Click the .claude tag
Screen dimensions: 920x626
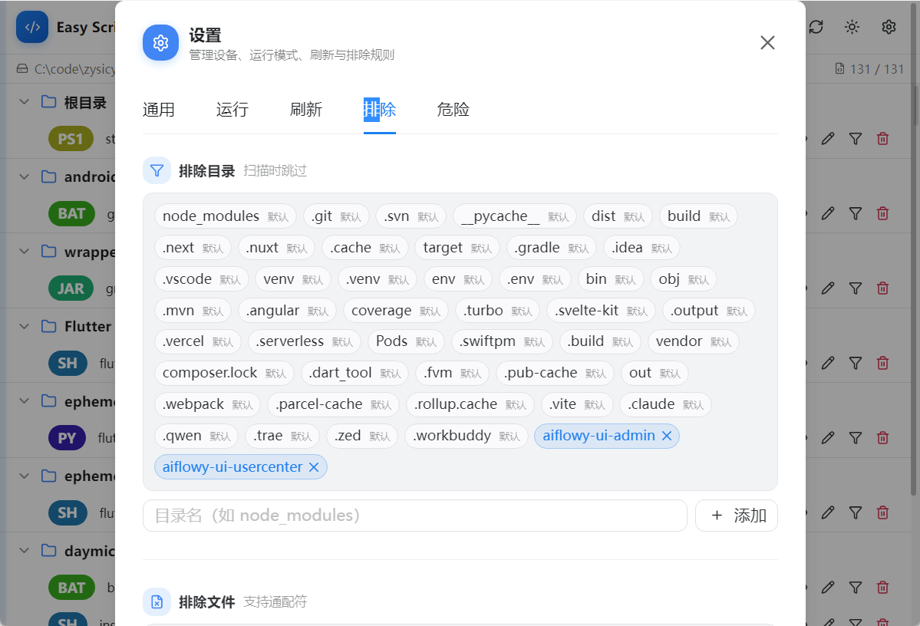(x=665, y=404)
